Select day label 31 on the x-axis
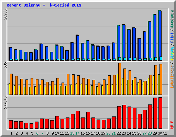 165,133
